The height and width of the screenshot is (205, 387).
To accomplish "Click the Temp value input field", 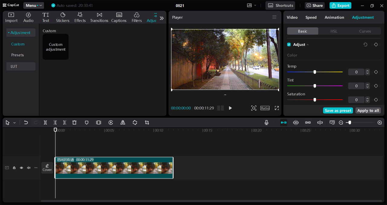I will pos(356,72).
